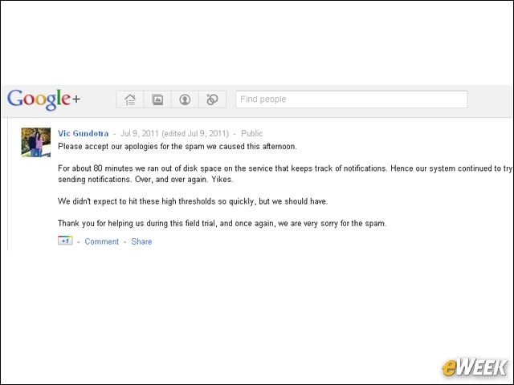Click the text 'Please accept our apologies'

click(x=108, y=146)
